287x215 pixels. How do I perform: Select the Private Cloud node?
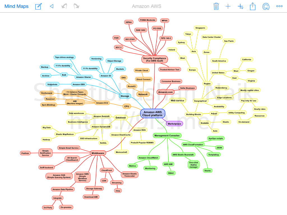(x=142, y=70)
